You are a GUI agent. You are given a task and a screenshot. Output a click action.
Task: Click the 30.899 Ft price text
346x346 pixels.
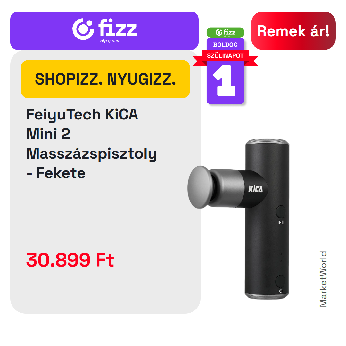point(70,260)
